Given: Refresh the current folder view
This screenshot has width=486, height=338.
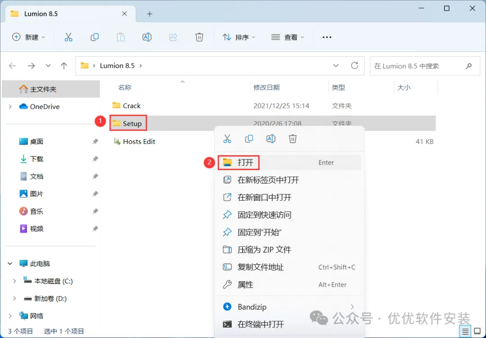Looking at the screenshot, I should [x=355, y=65].
